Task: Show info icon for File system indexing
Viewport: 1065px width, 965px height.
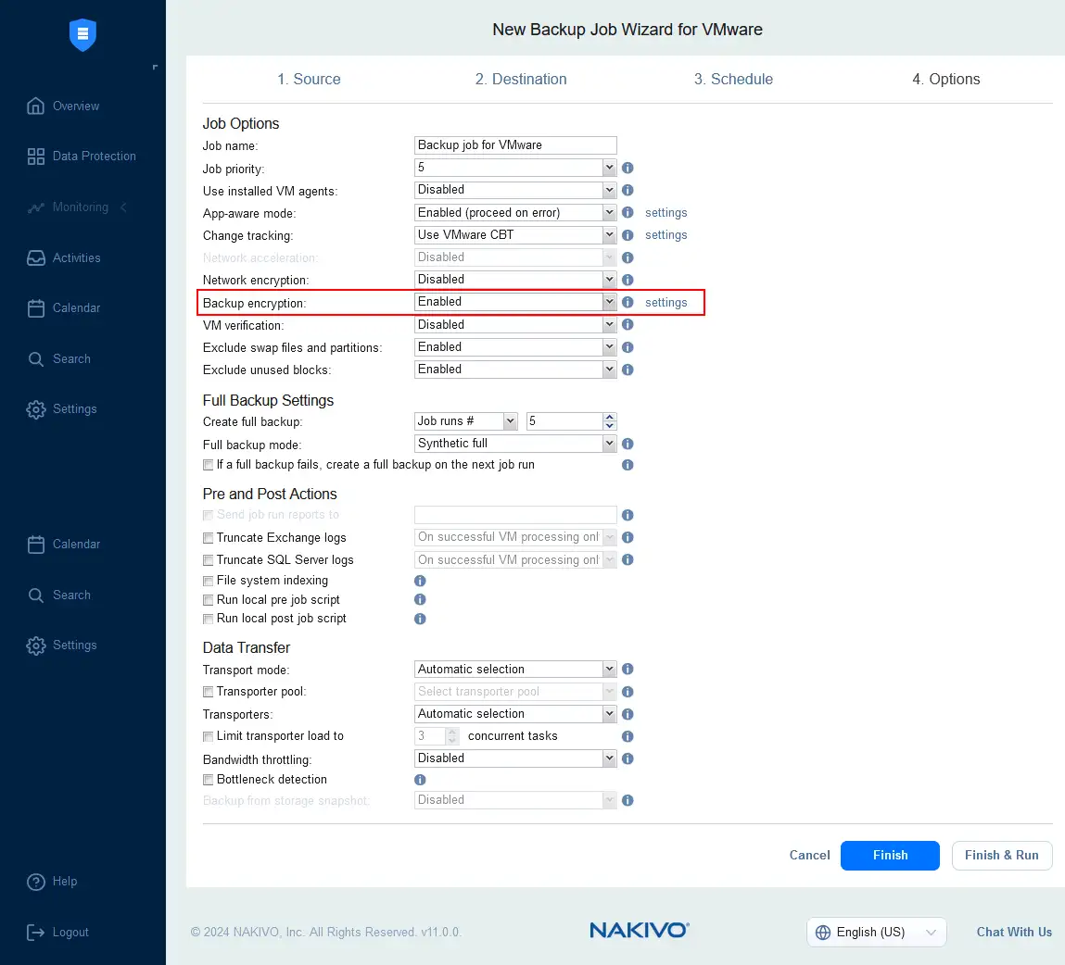Action: 420,581
